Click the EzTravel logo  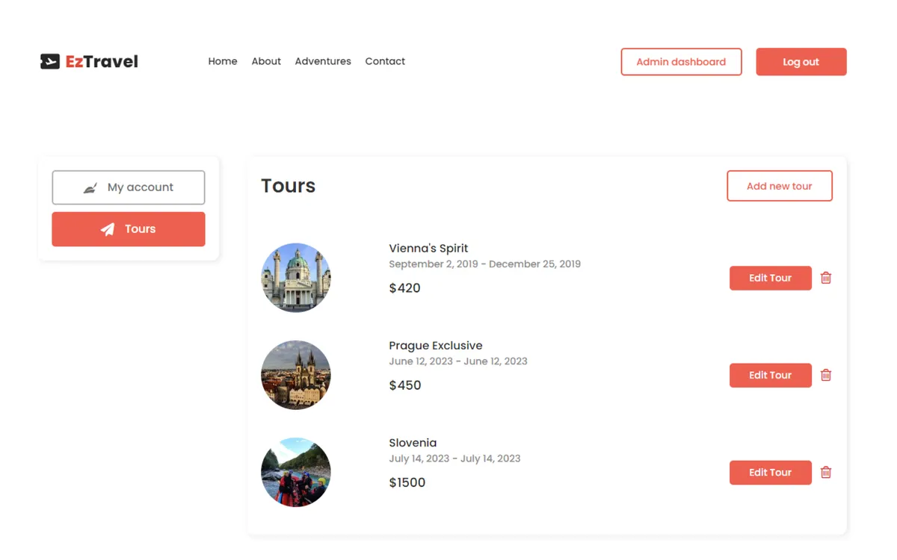point(89,61)
